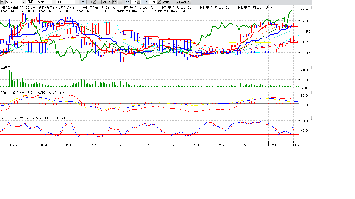Click stepper icon next to 足 value
355x199 pixels.
tap(94, 2)
